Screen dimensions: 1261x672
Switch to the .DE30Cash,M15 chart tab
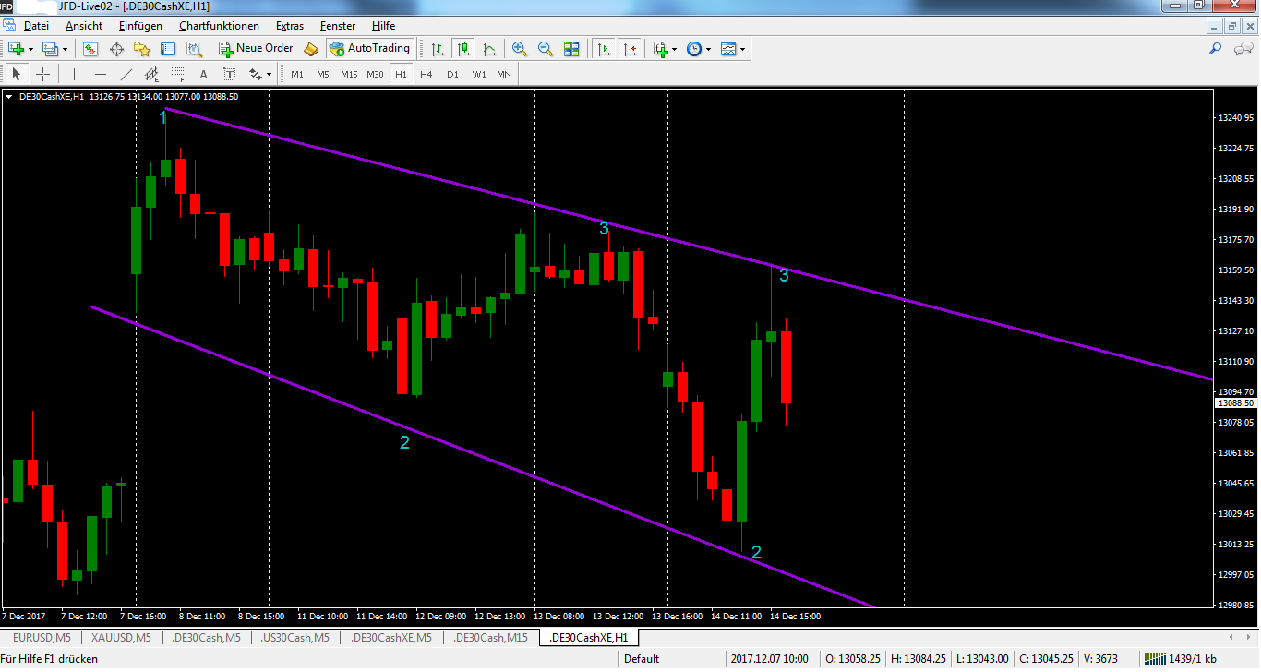[490, 638]
